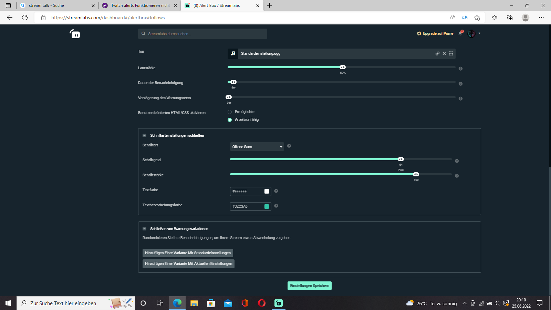Open the Offene Sans font dropdown
Viewport: 551px width, 310px height.
(x=257, y=147)
